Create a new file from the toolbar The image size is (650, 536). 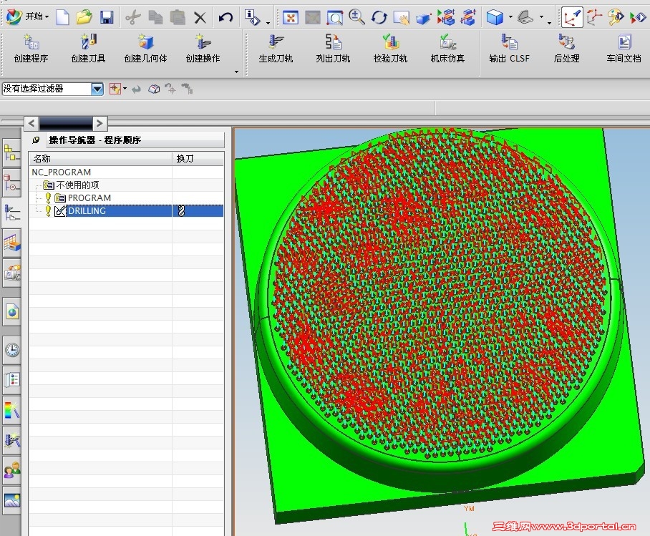62,17
